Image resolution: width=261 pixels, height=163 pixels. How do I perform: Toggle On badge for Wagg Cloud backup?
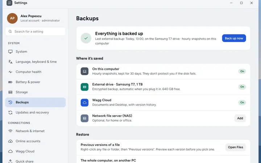tap(242, 102)
